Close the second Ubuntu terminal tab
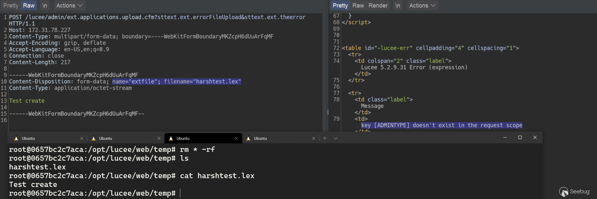This screenshot has height=199, width=597. pos(159,138)
